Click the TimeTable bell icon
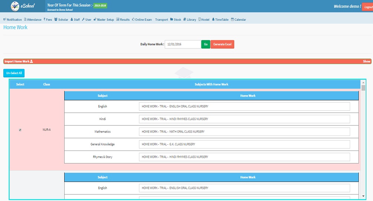The height and width of the screenshot is (201, 373). pyautogui.click(x=213, y=19)
